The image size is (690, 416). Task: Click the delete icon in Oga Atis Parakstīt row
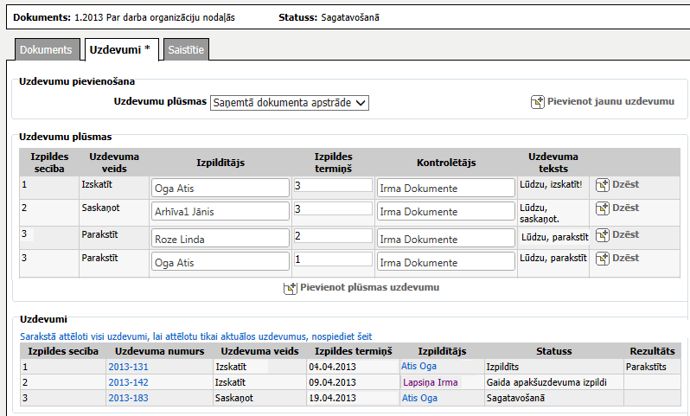pos(604,259)
